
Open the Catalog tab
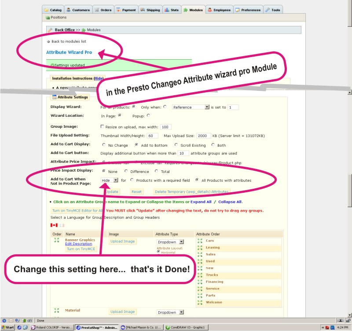tap(53, 10)
